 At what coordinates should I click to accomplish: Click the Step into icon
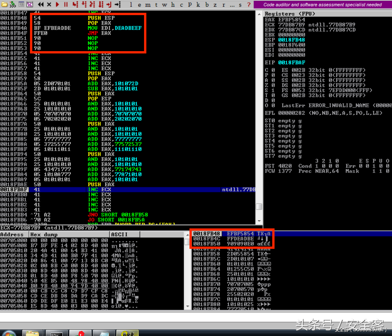tap(75, 4)
